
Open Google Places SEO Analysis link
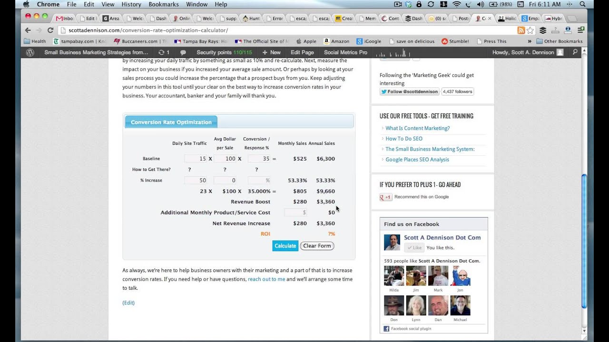(x=417, y=160)
